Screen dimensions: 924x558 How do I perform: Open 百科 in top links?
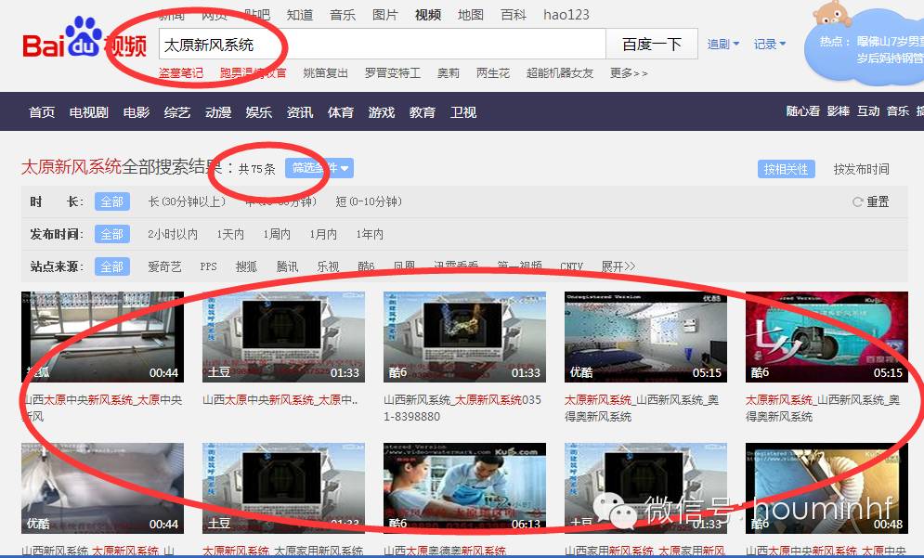click(514, 15)
